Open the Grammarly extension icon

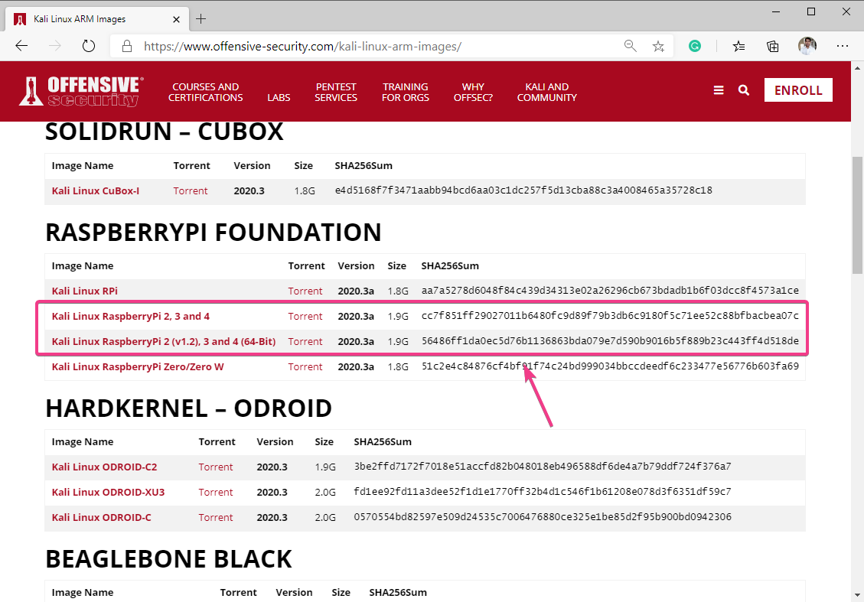click(x=695, y=46)
